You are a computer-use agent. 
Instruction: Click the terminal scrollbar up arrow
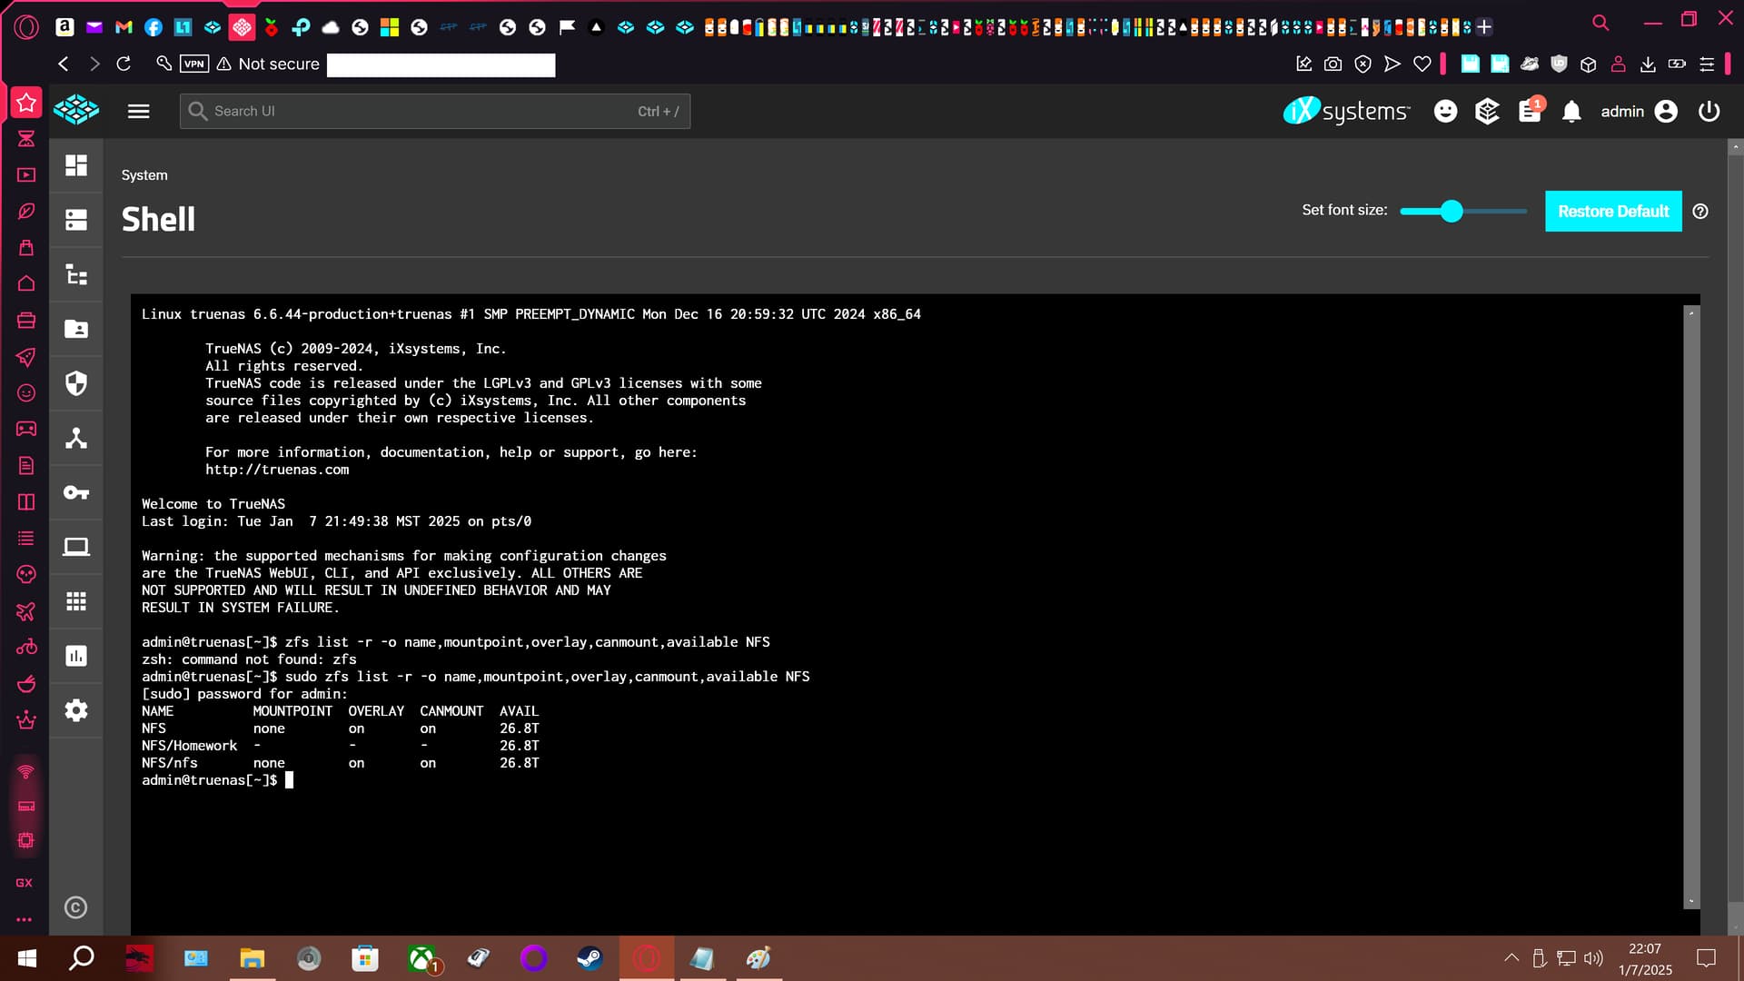[x=1690, y=312]
